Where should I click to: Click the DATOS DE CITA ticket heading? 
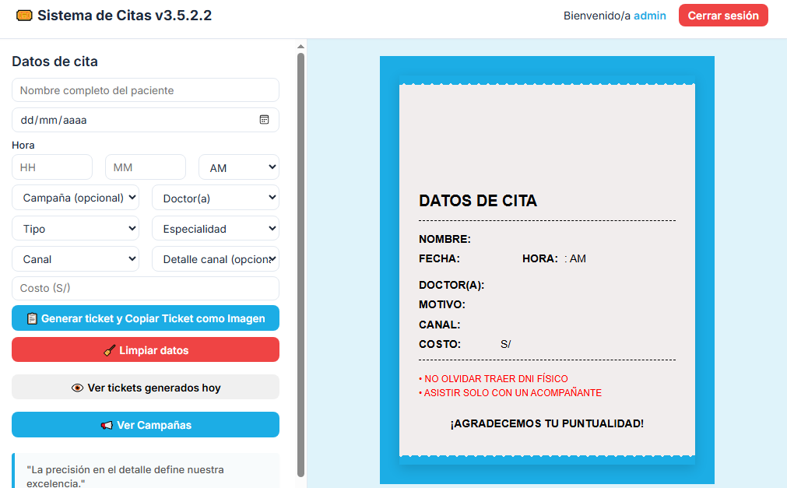tap(478, 201)
